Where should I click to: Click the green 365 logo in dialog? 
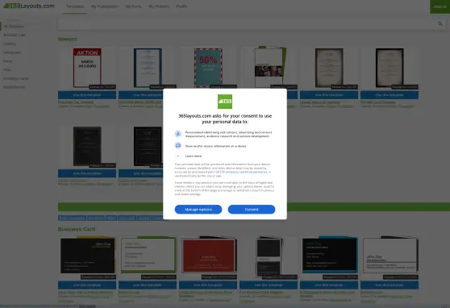coord(225,102)
